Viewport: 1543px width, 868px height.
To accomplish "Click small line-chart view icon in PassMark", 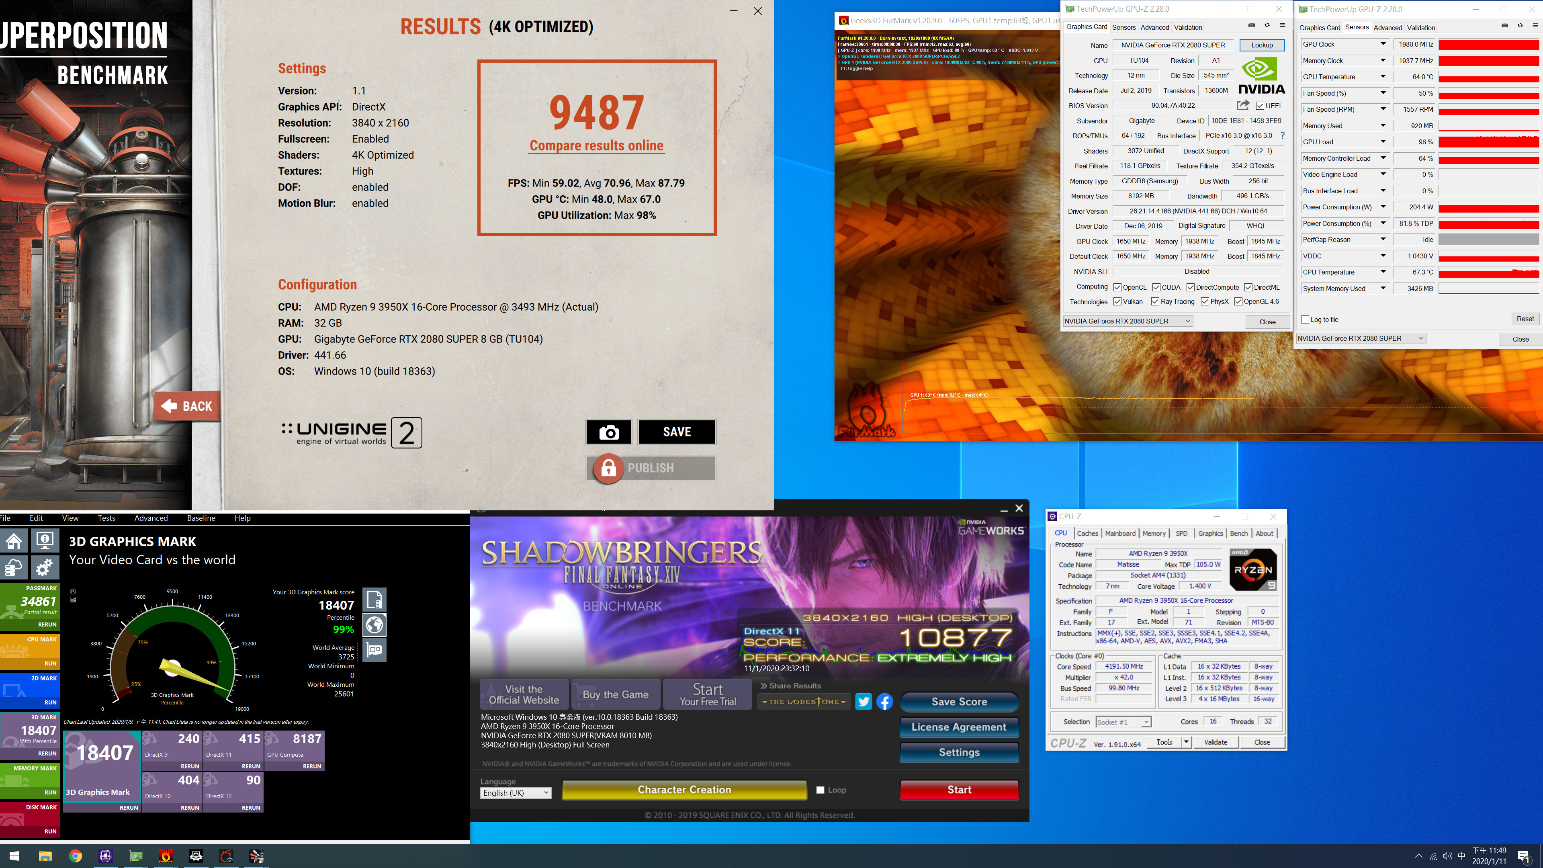I will 73,600.
